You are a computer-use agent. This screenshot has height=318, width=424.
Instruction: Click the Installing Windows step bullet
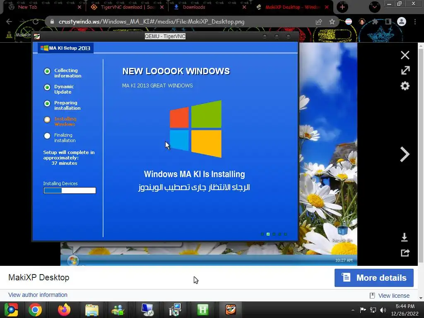click(x=47, y=120)
